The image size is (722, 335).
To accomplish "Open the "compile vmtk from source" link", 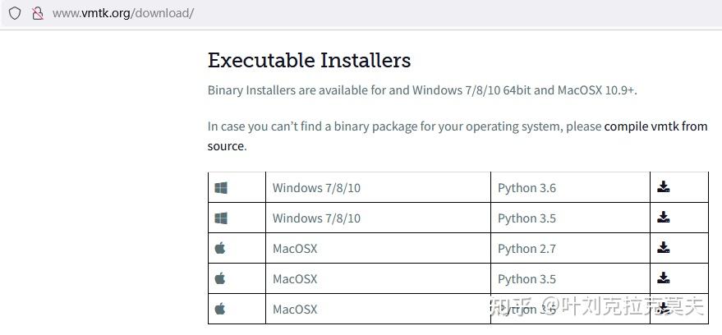I will pyautogui.click(x=655, y=126).
